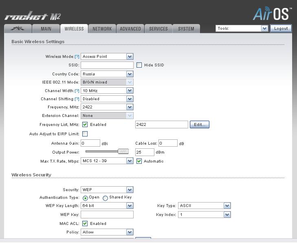This screenshot has width=297, height=251.
Task: Toggle the Automatic rate checkbox
Action: [139, 161]
